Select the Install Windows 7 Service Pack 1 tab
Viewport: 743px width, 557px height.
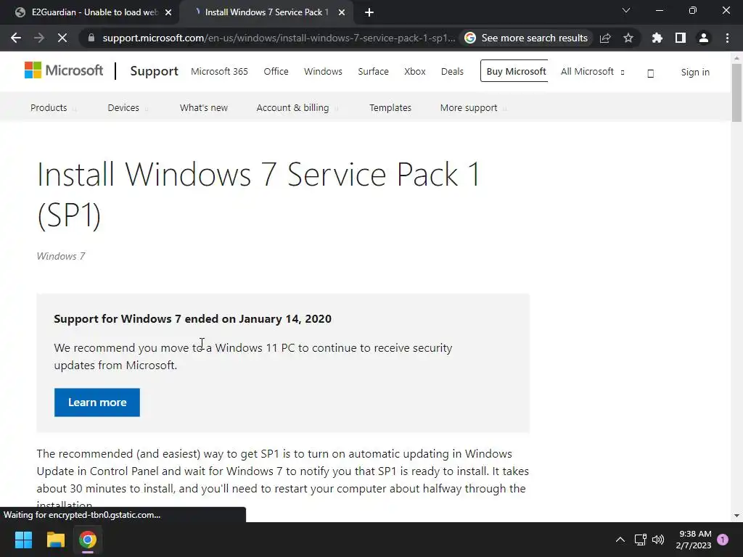(x=266, y=12)
